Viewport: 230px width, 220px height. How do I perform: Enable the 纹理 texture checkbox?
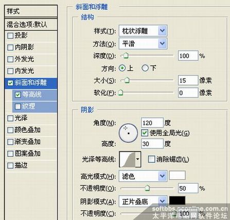(x=18, y=106)
